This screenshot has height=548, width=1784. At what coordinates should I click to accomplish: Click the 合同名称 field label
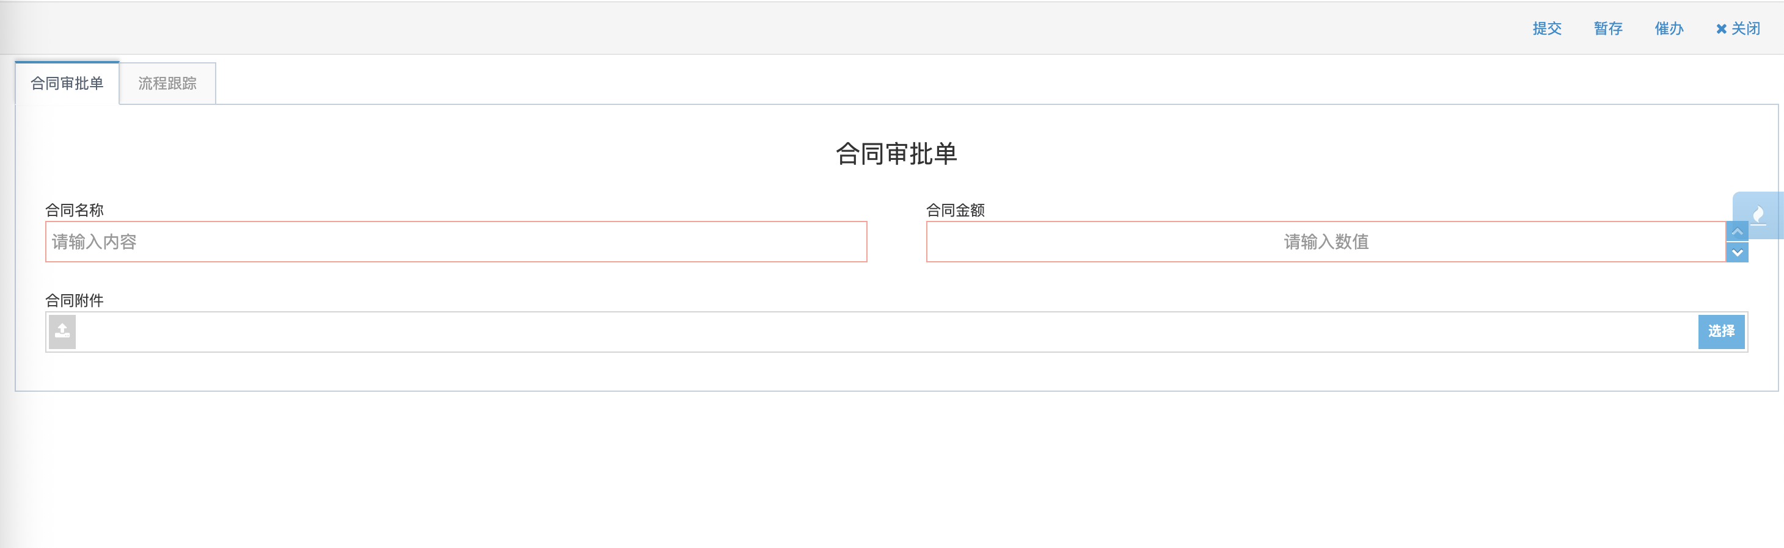[74, 210]
